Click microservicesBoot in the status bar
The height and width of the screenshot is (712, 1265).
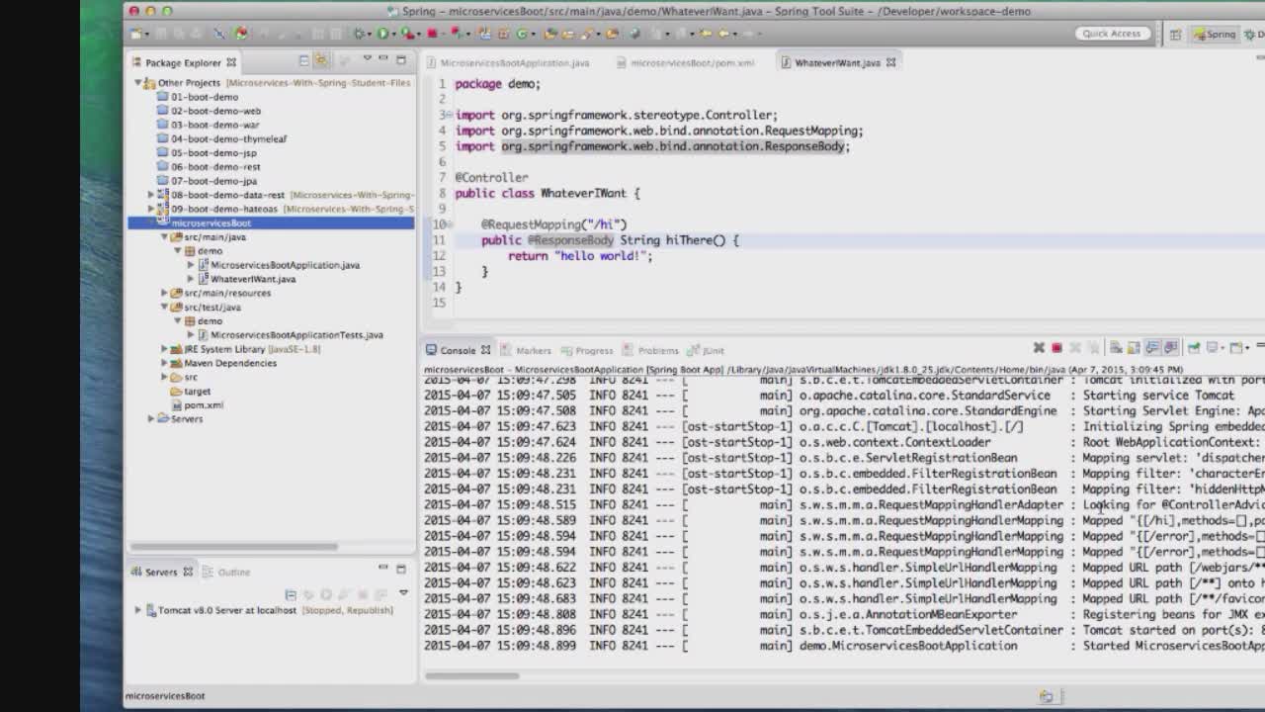click(165, 696)
